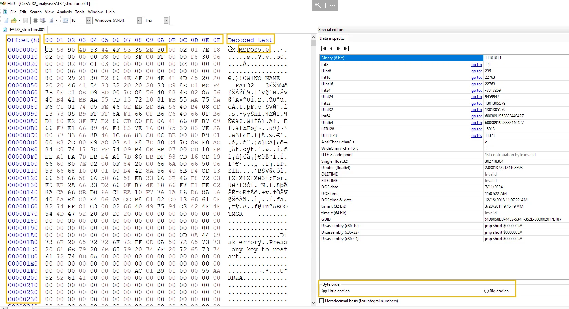The image size is (569, 309).
Task: Select Little endian byte order
Action: [336, 291]
